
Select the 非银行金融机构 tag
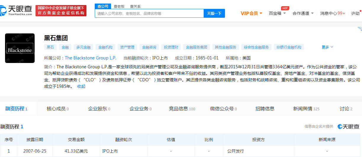coord(289,47)
